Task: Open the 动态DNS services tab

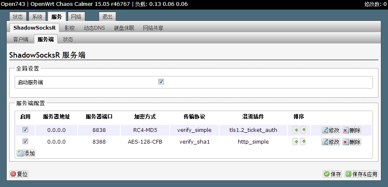Action: [94, 28]
